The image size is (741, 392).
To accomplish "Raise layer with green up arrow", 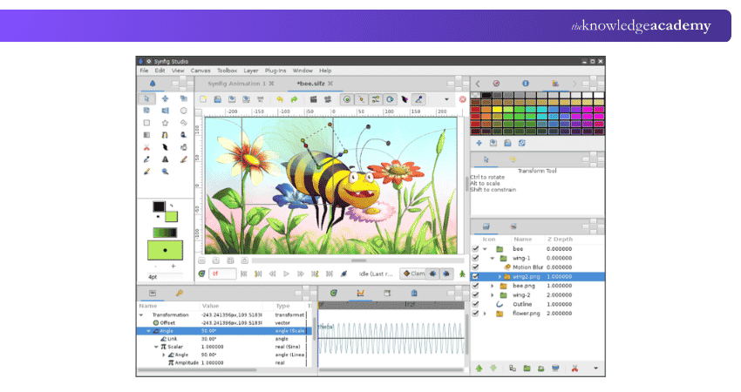I will pos(479,368).
